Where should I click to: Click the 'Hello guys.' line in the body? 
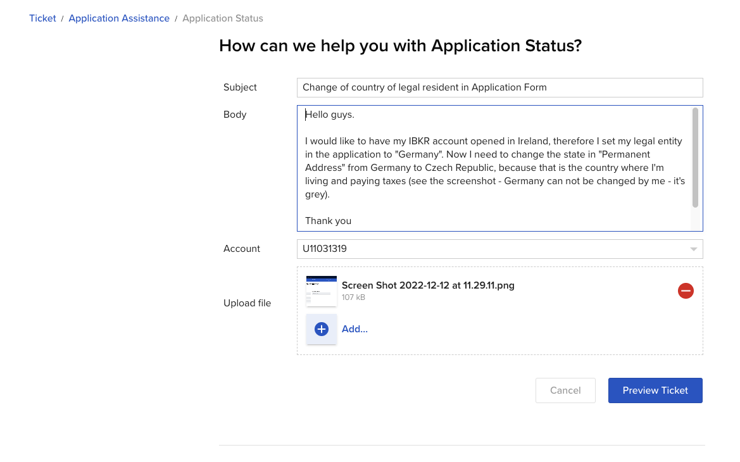click(329, 115)
